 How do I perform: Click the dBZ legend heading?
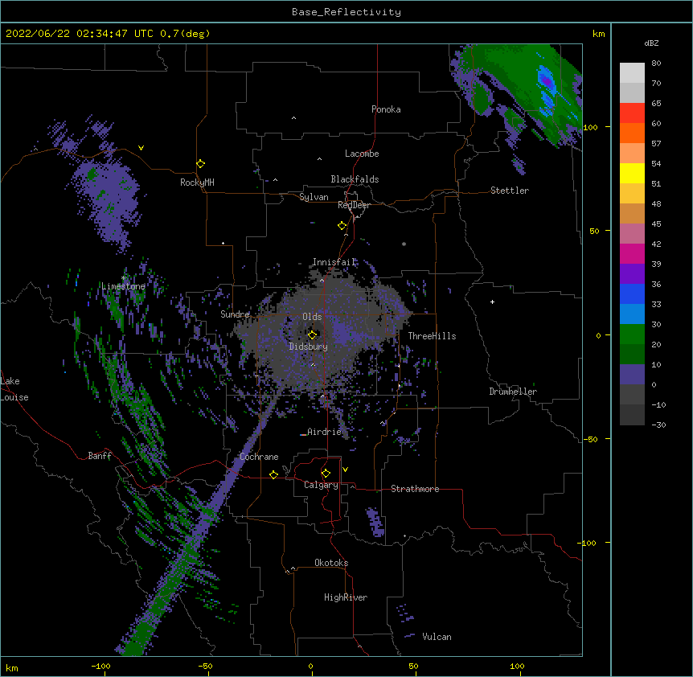[651, 43]
